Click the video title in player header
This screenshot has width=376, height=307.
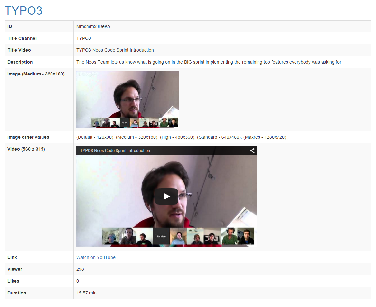115,151
